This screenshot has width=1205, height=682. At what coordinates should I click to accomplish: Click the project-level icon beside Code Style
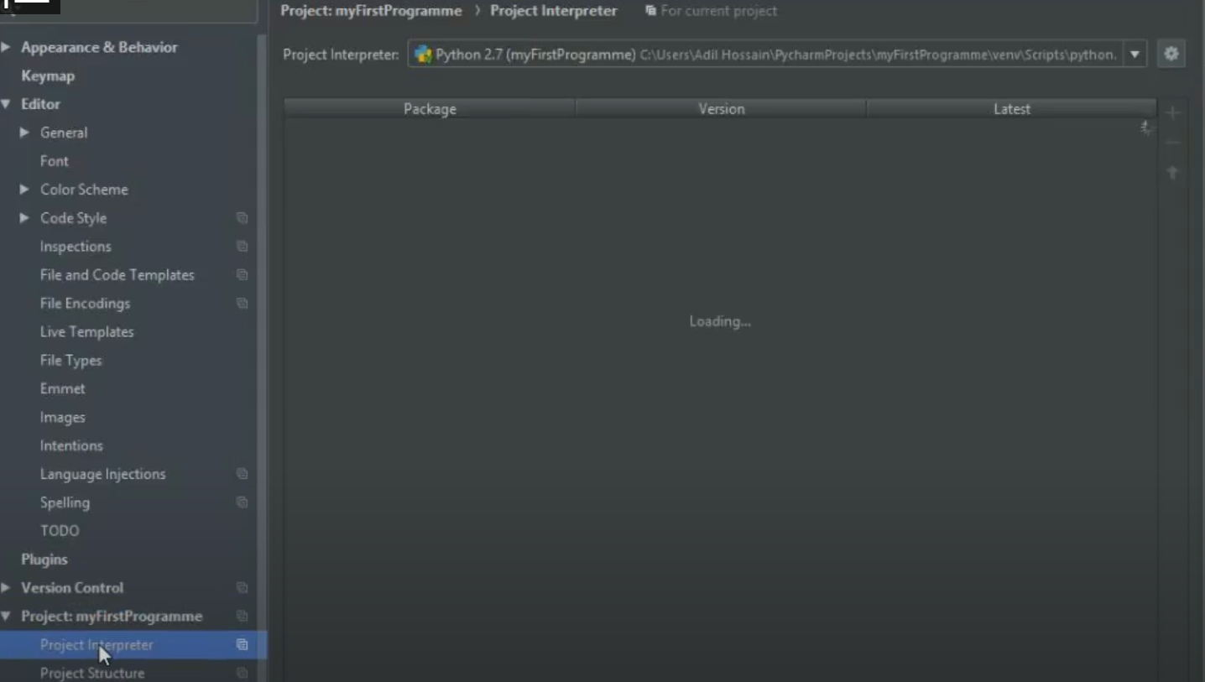(242, 218)
